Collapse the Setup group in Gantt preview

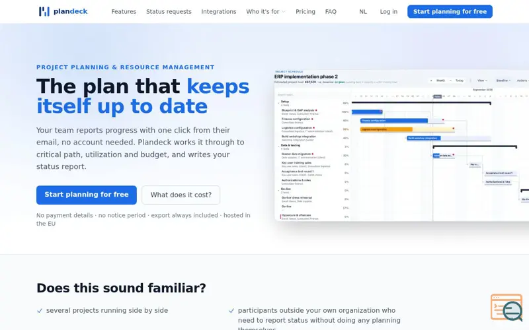(278, 103)
